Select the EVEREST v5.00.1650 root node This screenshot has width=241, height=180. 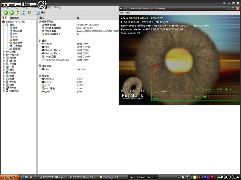tap(14, 22)
